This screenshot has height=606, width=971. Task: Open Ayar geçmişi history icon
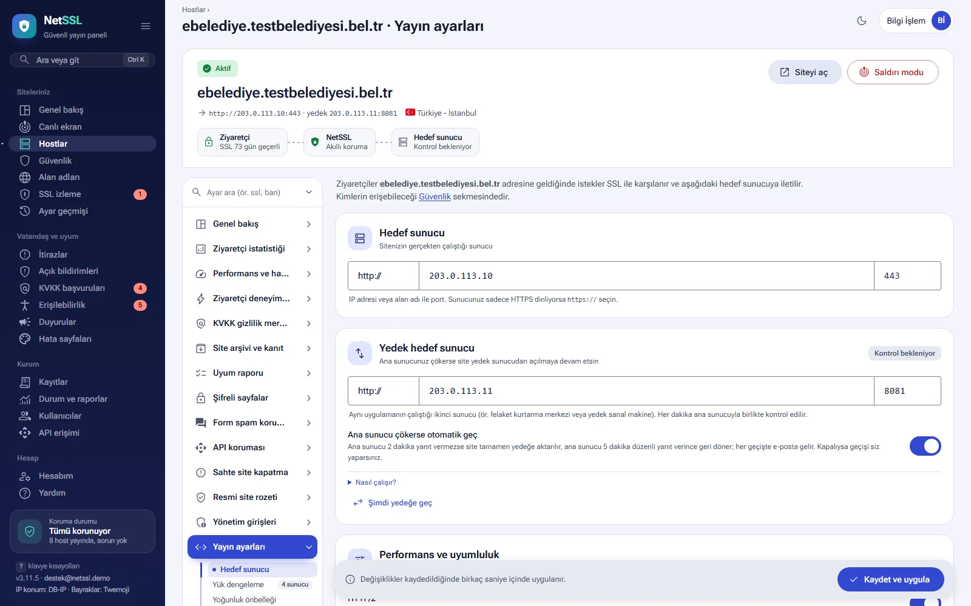pos(25,211)
